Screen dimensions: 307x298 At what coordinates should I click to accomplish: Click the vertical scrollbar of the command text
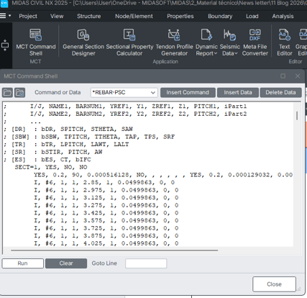pyautogui.click(x=297, y=116)
